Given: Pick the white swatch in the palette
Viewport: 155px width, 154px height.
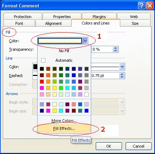Looking at the screenshot, I should pyautogui.click(x=87, y=94).
